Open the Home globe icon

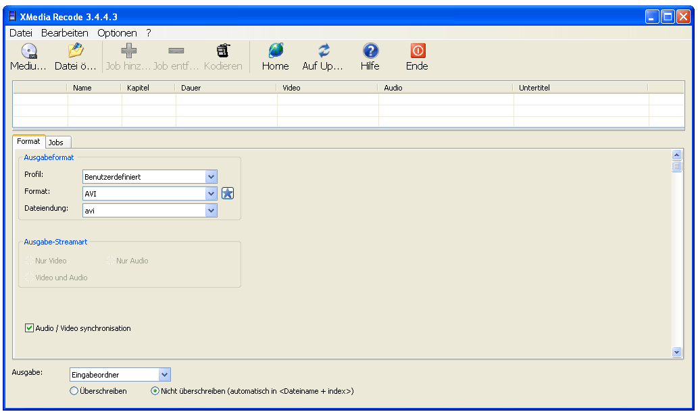tap(276, 51)
